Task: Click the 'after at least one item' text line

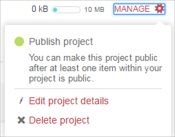Action: pos(95,68)
